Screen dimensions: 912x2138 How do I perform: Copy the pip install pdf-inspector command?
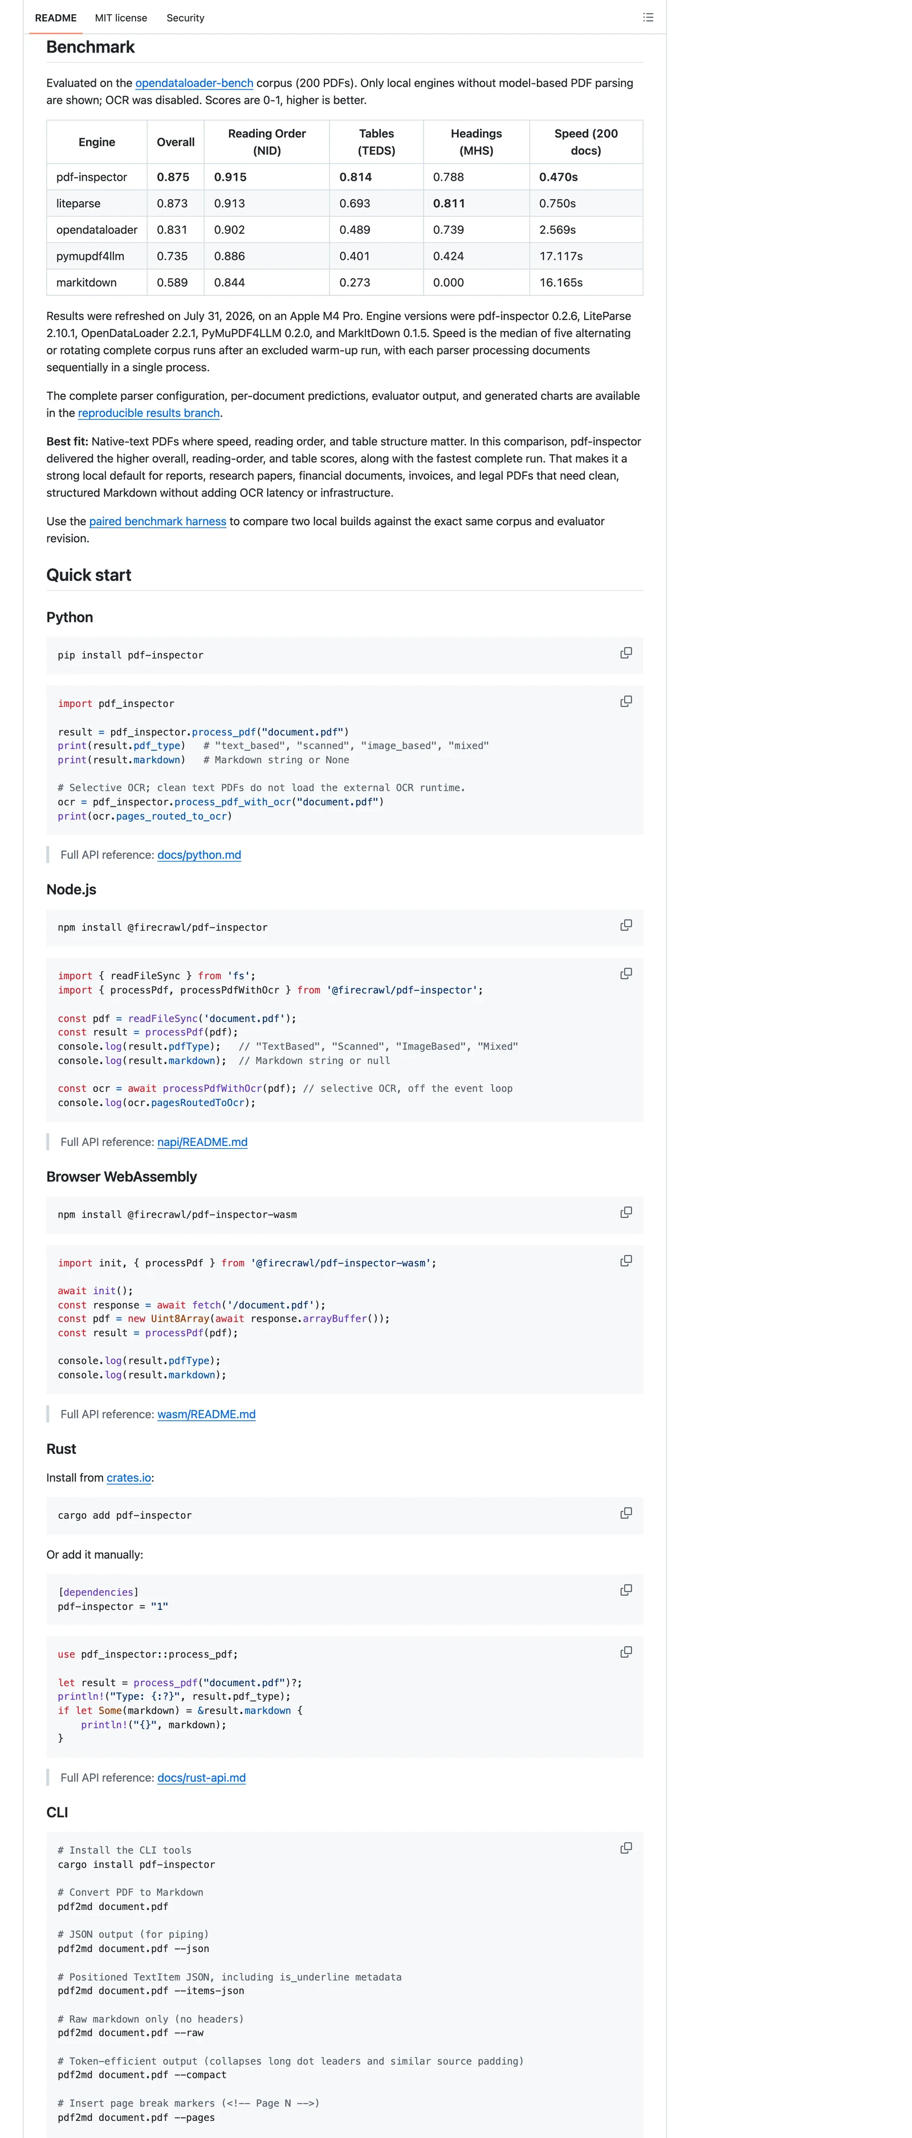(626, 653)
